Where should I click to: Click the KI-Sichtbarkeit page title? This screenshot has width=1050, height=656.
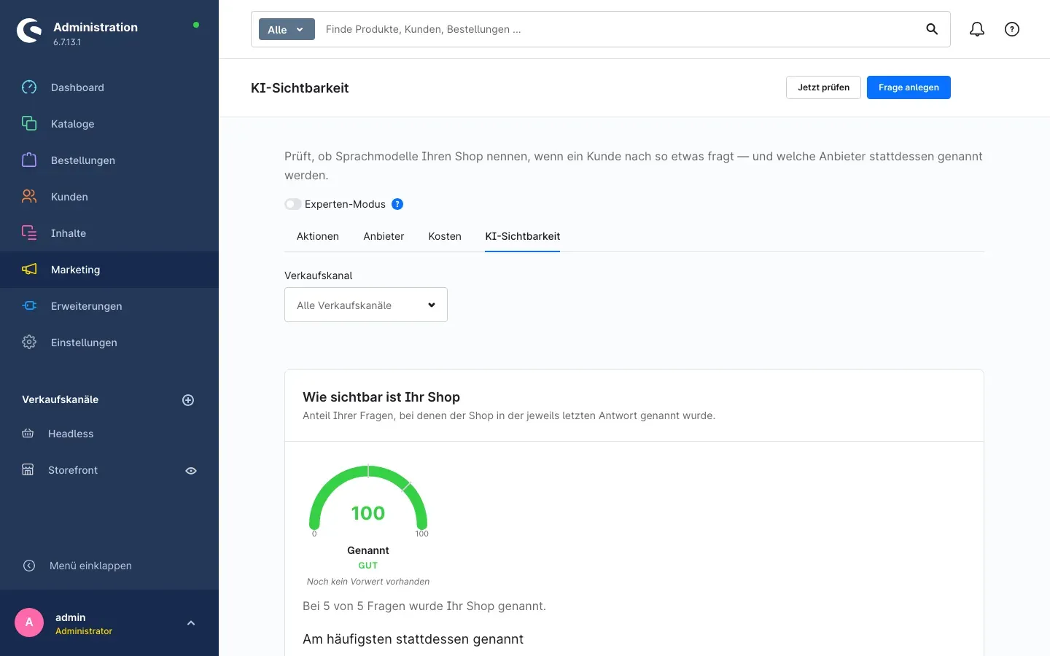(300, 88)
